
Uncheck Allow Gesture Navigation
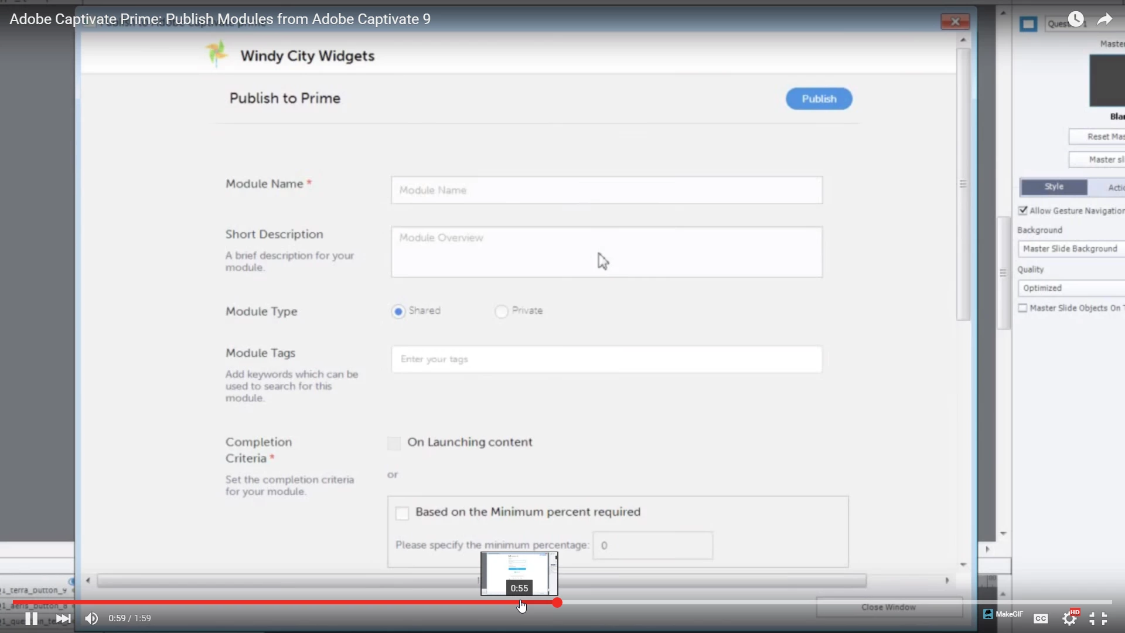coord(1023,210)
